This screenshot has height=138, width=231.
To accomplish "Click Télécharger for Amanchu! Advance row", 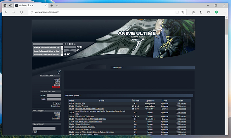I will 181,129.
